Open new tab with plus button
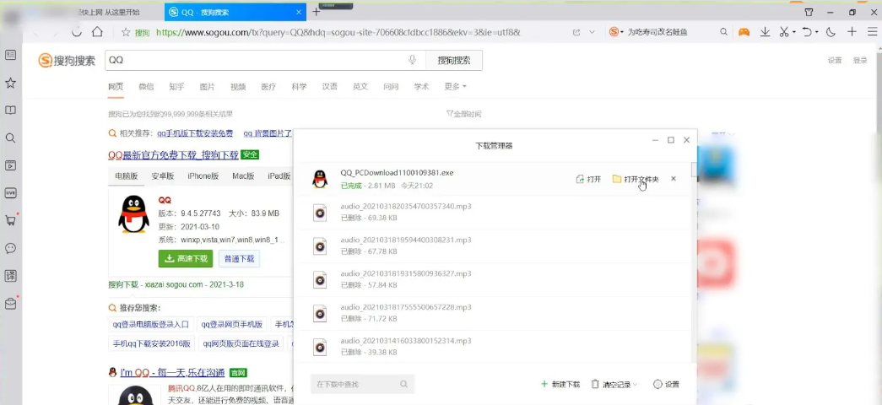The width and height of the screenshot is (882, 405). pos(317,12)
